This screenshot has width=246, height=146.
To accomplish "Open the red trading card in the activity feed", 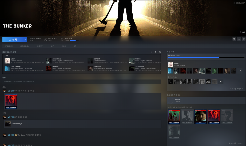I will pyautogui.click(x=11, y=101).
